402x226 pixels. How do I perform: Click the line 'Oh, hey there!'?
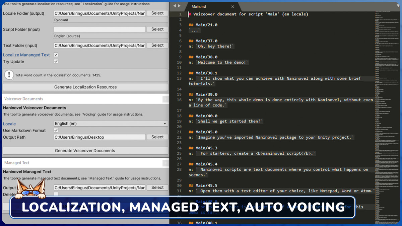tap(211, 46)
